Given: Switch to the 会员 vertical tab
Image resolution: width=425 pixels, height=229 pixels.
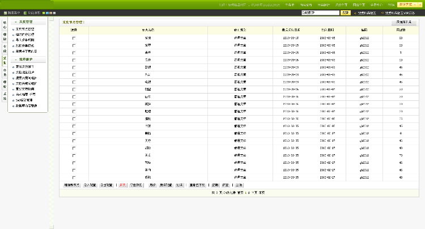Looking at the screenshot, I should point(5,73).
